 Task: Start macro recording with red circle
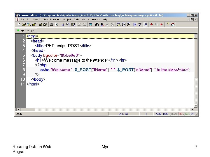click(151, 24)
